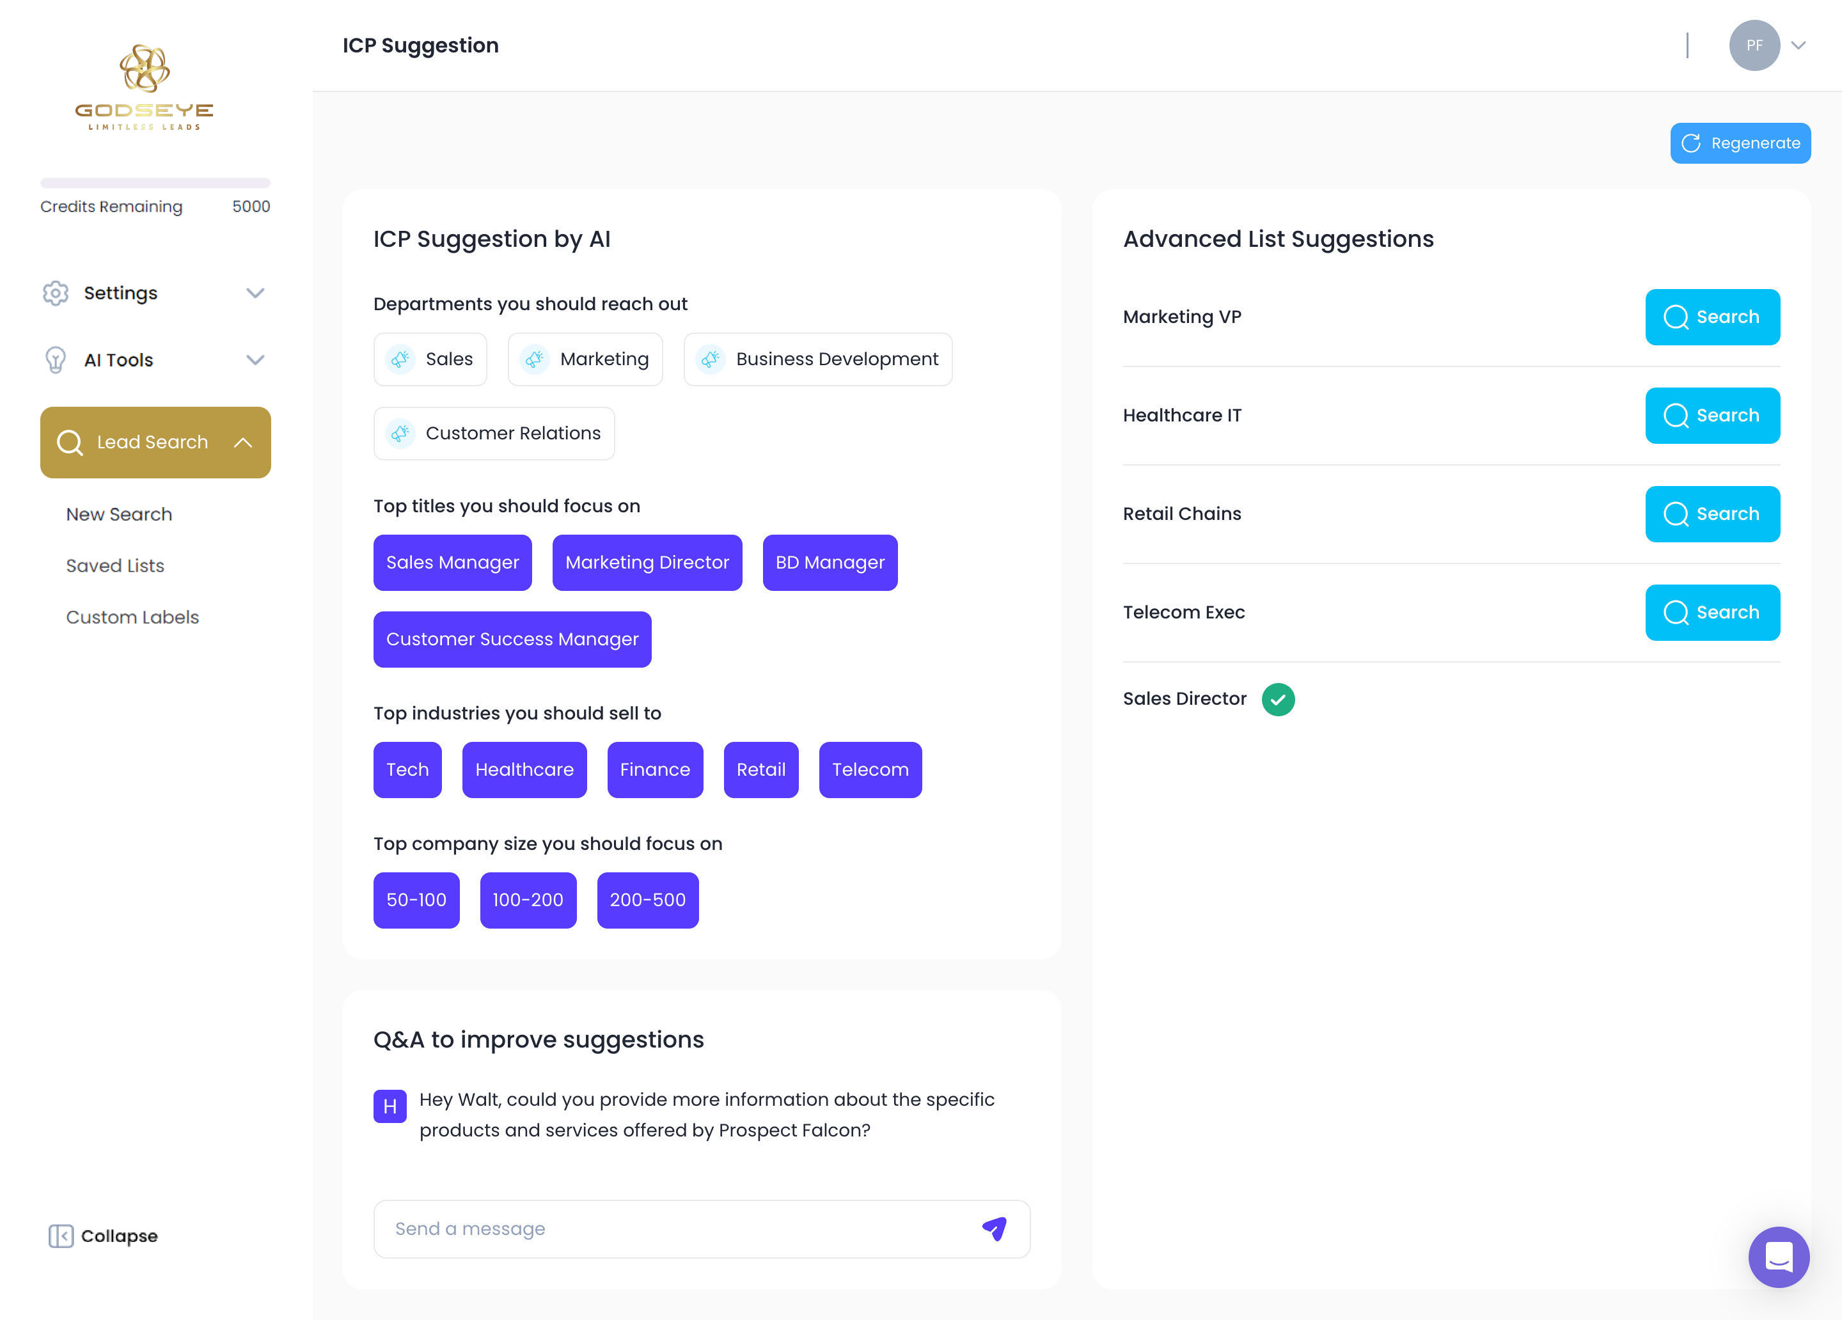Toggle the Marketing Director title chip
Viewport: 1842px width, 1320px height.
(647, 562)
